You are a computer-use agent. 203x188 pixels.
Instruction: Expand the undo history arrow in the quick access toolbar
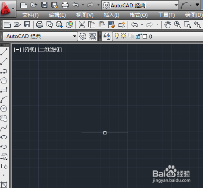83,5
